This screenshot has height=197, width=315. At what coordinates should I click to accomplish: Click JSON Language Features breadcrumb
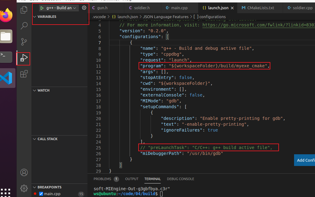coord(166,17)
